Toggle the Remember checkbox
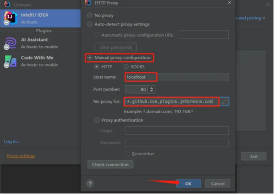 pos(127,154)
